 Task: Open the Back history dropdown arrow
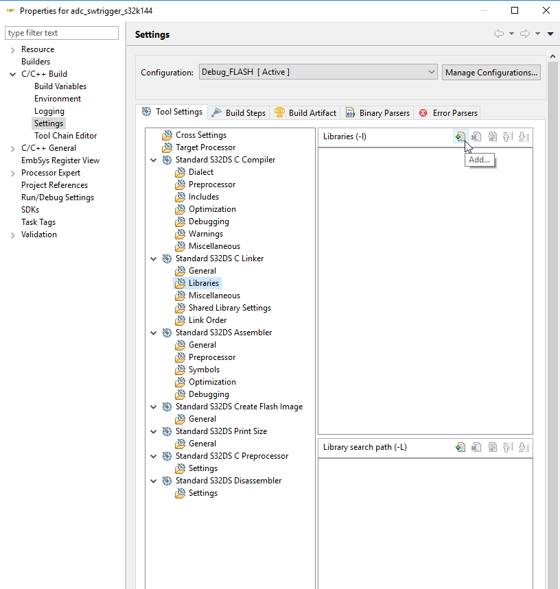511,34
